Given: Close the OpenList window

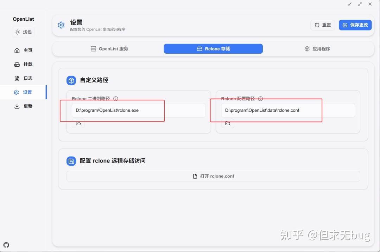Looking at the screenshot, I should 370,4.
